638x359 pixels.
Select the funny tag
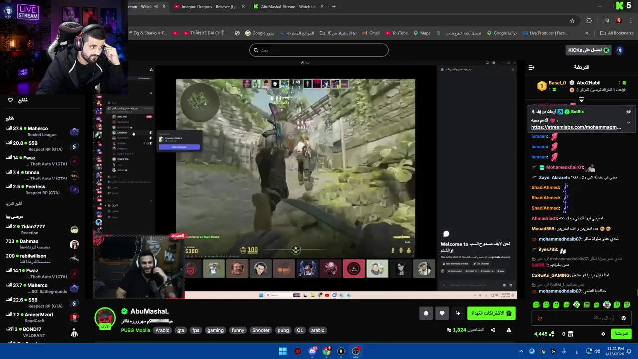(x=238, y=330)
